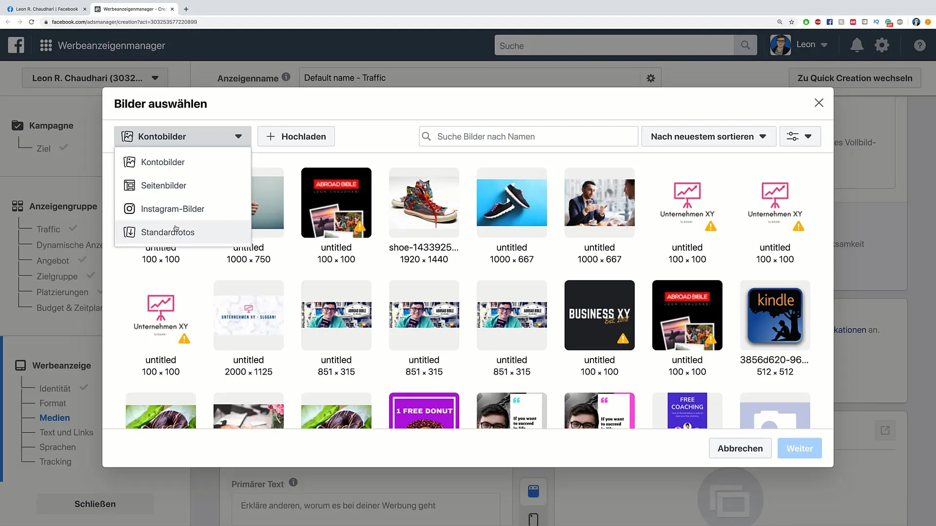Focus the Suche Bilder nach Namen field
This screenshot has width=936, height=526.
click(528, 136)
